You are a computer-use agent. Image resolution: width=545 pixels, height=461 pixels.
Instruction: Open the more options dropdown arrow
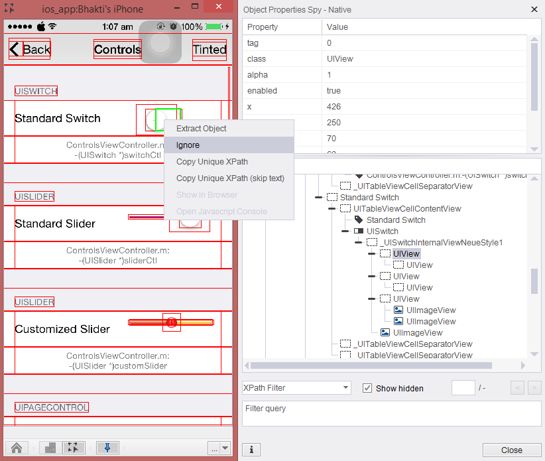[225, 448]
